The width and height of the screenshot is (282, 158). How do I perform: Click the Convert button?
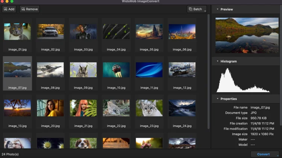(x=263, y=154)
